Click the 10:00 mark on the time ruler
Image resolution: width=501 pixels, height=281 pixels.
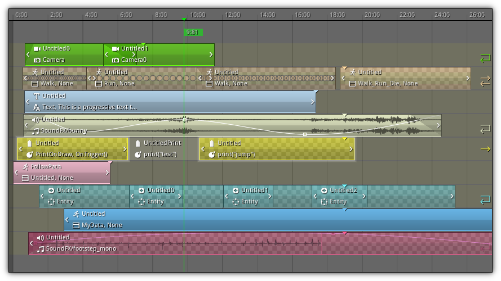pos(198,15)
